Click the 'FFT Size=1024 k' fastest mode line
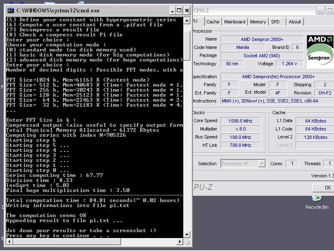Image resolution: width=334 pixels, height=251 pixels. [78, 80]
